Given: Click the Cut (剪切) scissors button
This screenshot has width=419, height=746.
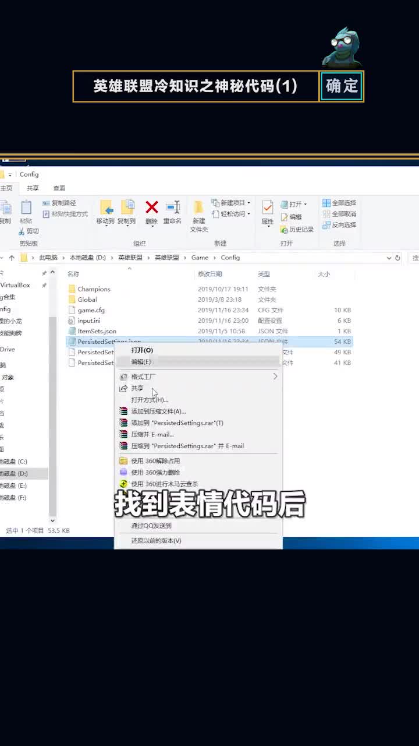Looking at the screenshot, I should pos(29,231).
